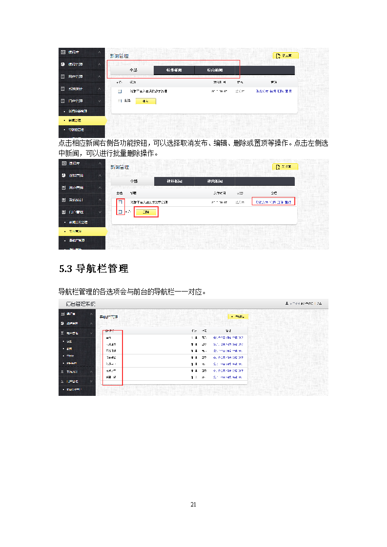Click red-boxed yellow 删除 button, middle screenshot

click(x=146, y=212)
